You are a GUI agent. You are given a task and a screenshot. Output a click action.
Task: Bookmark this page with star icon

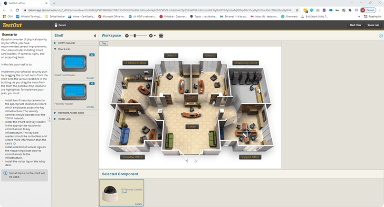[x=297, y=10]
